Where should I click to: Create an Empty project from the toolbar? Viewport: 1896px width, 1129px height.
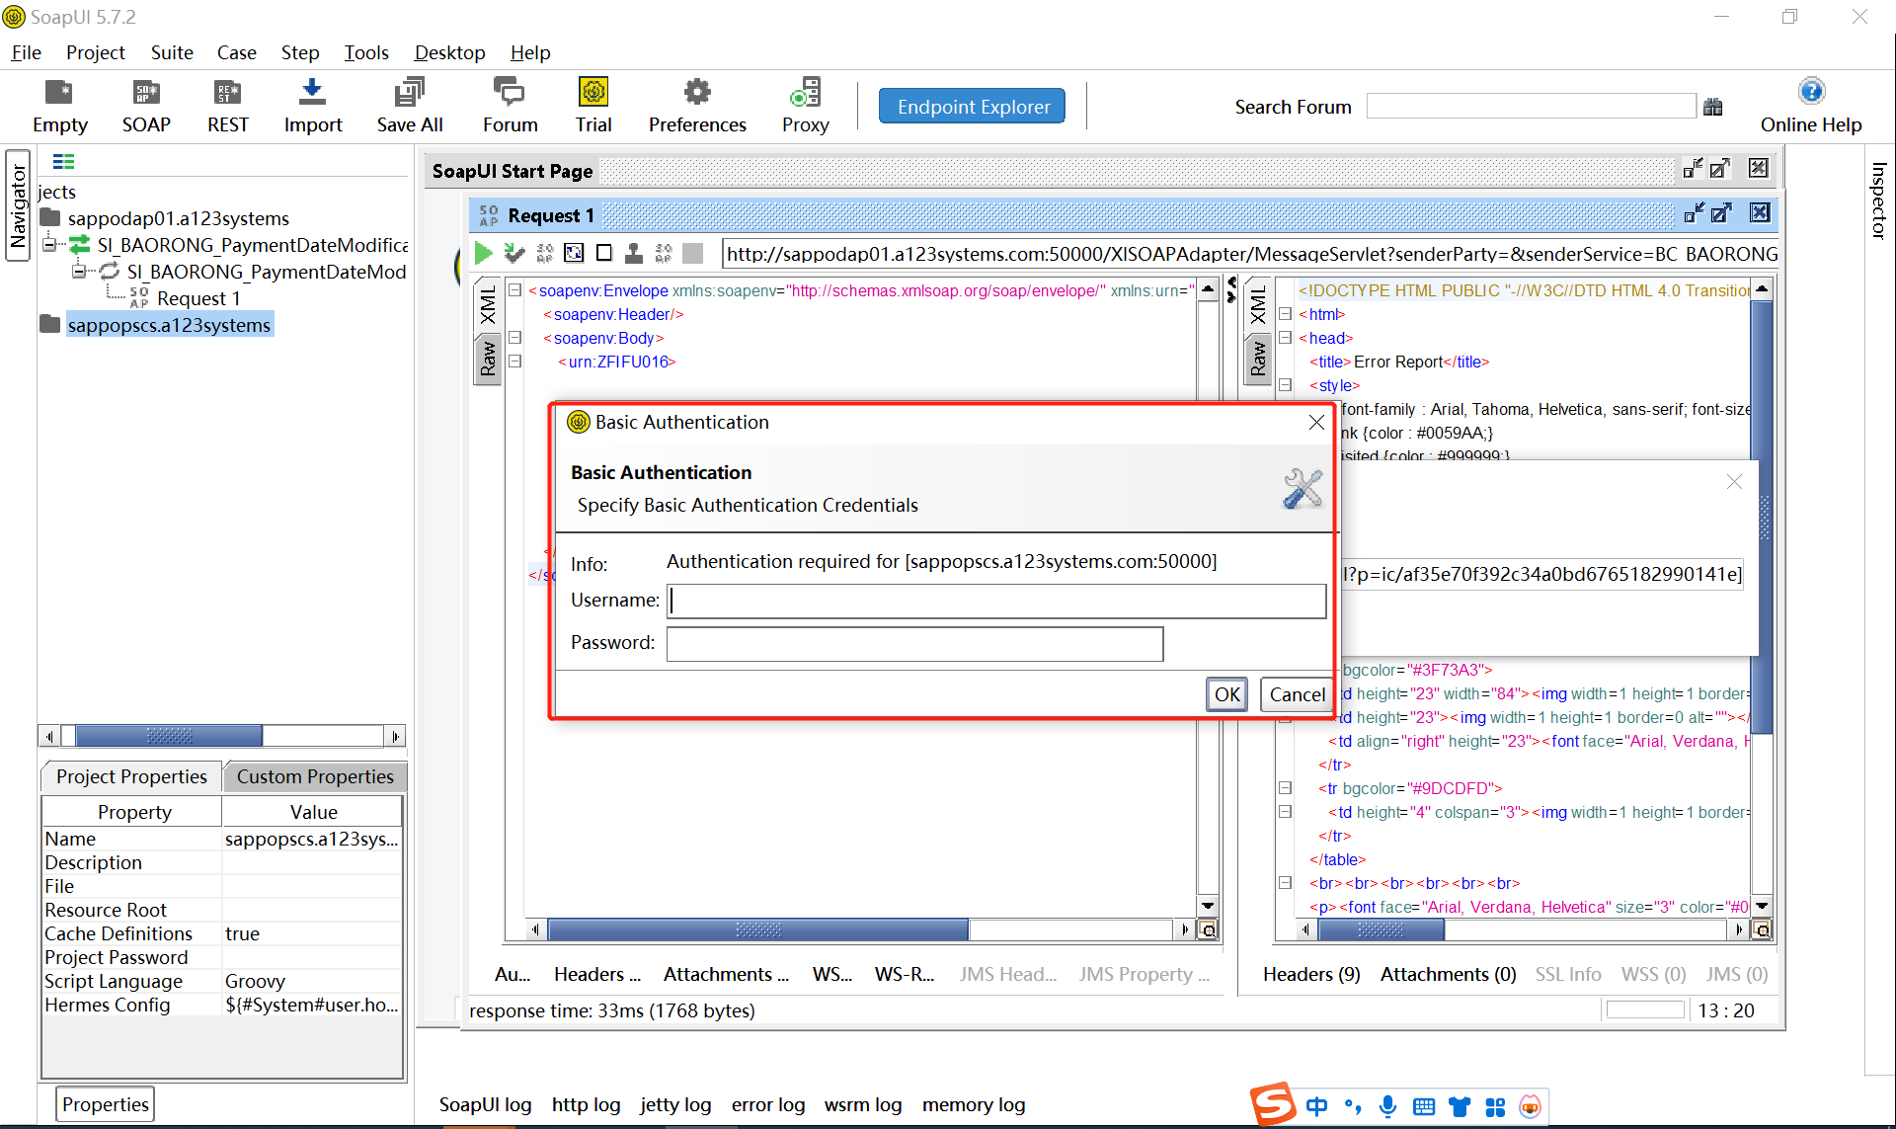click(x=59, y=106)
